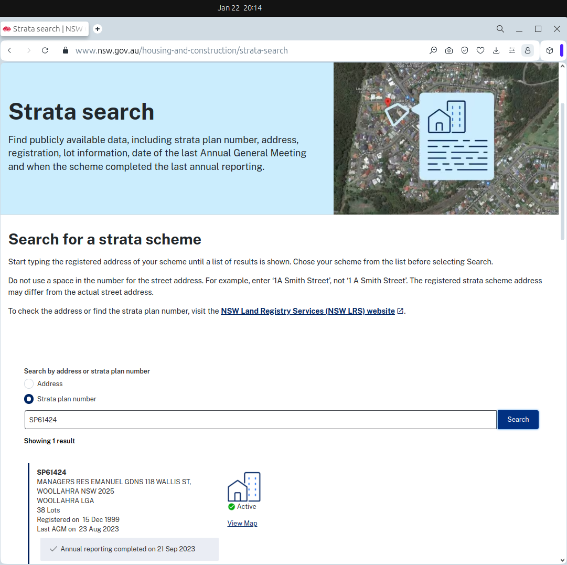Select the Strata plan number radio option
The width and height of the screenshot is (567, 565).
coord(29,399)
